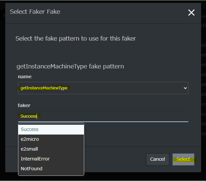Click the highlighted Success text in faker input
The image size is (206, 181).
tap(28, 116)
